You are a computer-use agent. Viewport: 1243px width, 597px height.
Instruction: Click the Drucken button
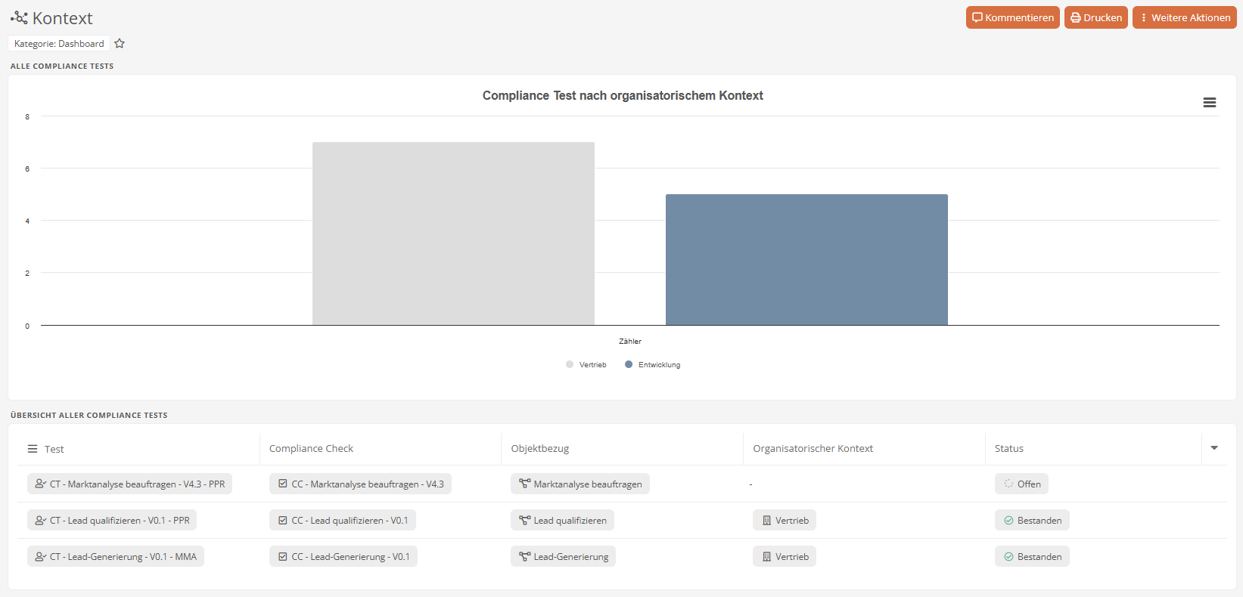(x=1095, y=17)
